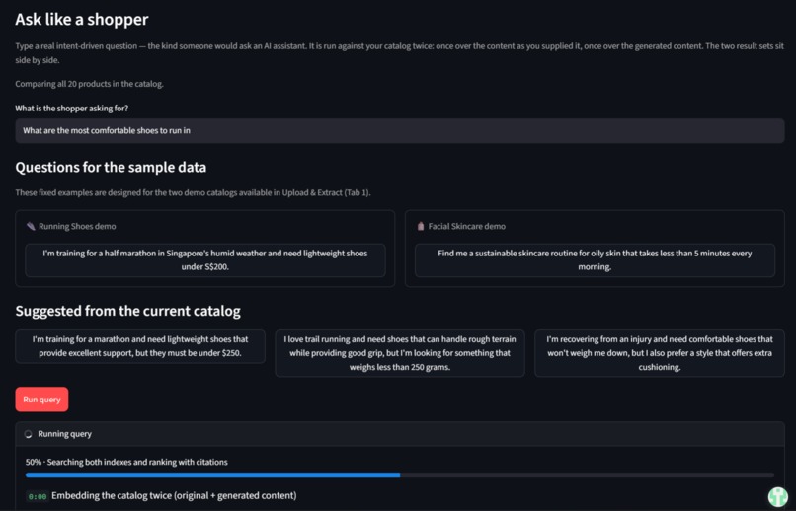
Task: Click the green round icon at bottom right
Action: (x=777, y=497)
